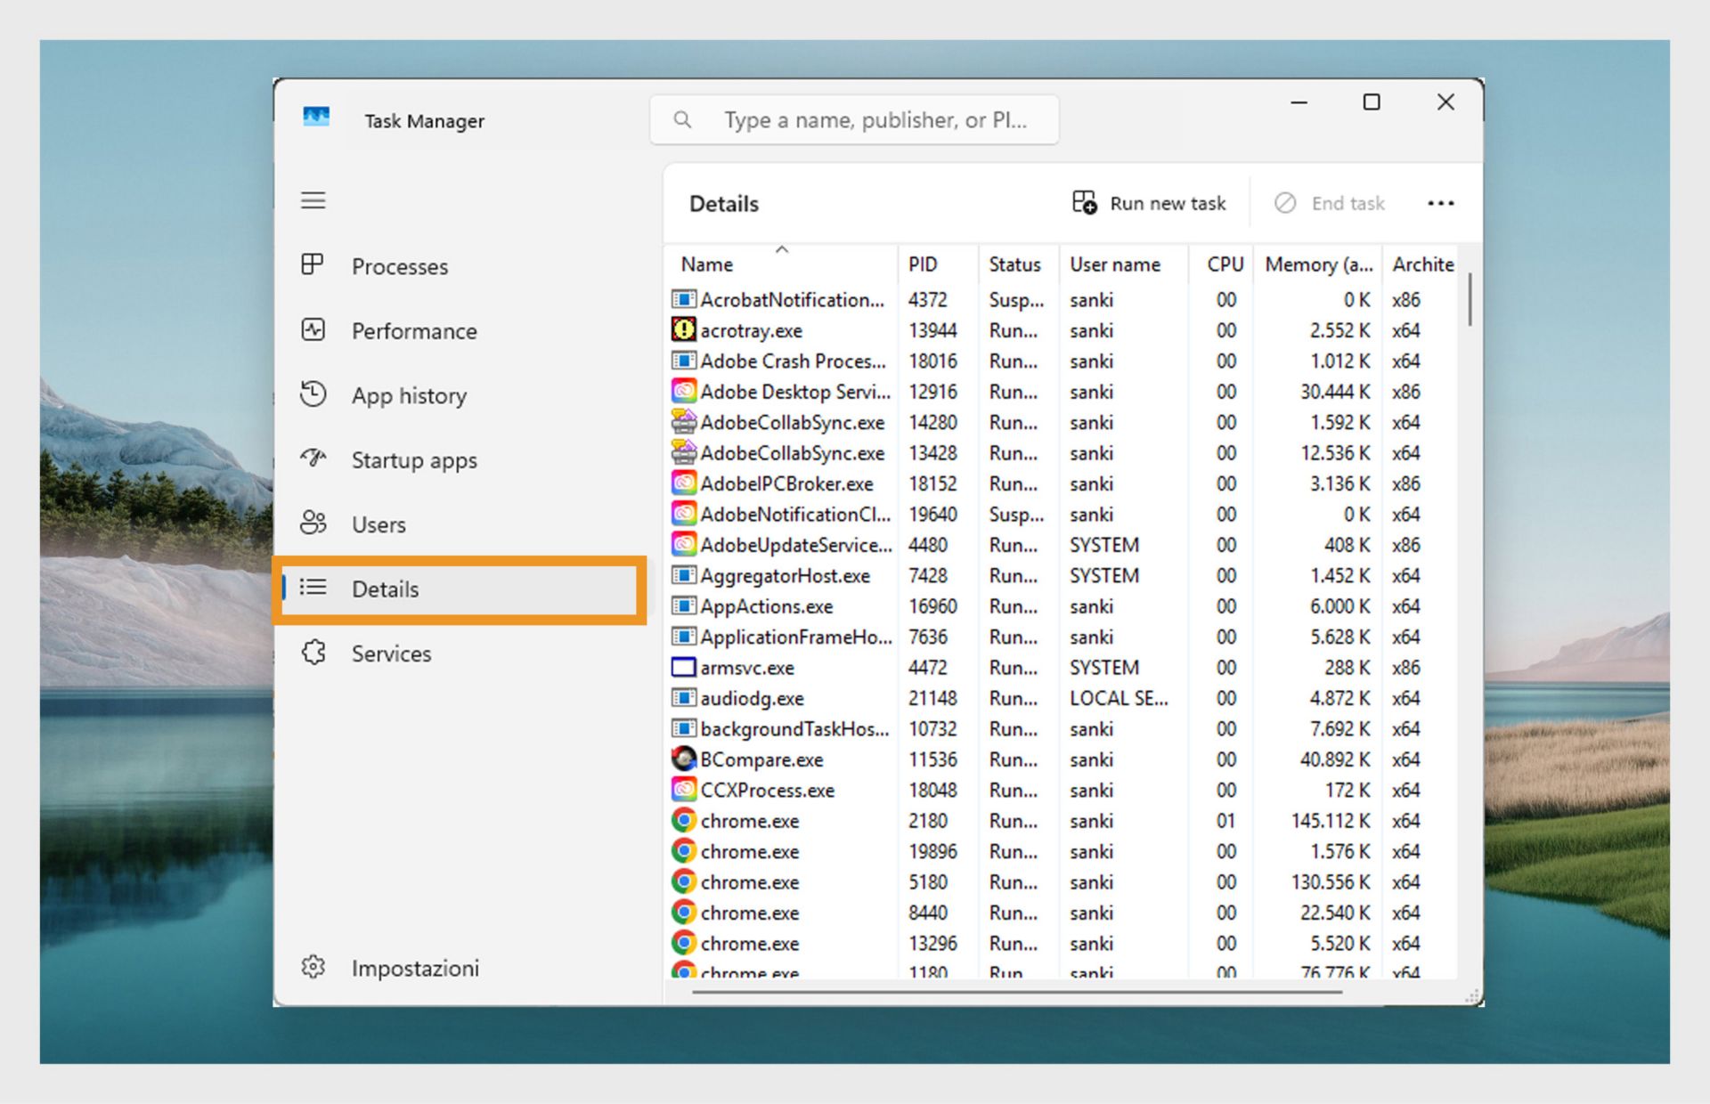1710x1104 pixels.
Task: Select Adobe Crash Proces... process name
Action: click(x=793, y=361)
